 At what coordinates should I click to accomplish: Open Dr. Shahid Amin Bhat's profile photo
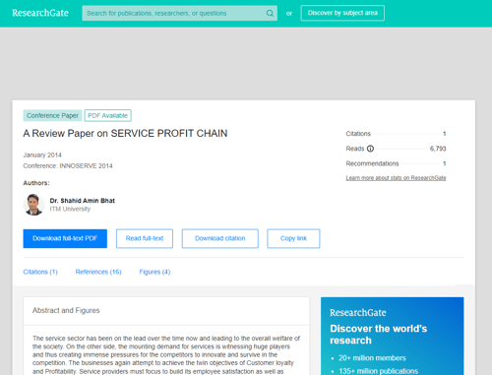point(33,205)
